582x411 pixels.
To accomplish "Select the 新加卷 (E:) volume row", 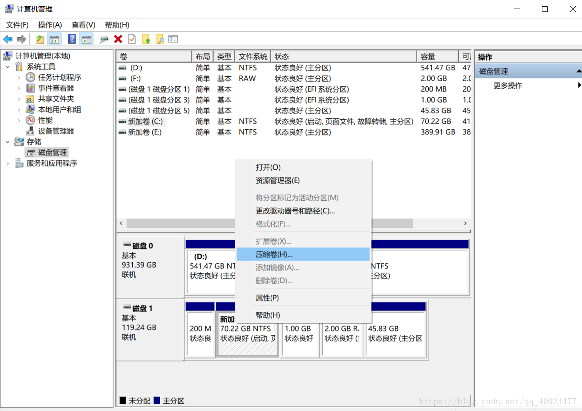I will coord(294,132).
